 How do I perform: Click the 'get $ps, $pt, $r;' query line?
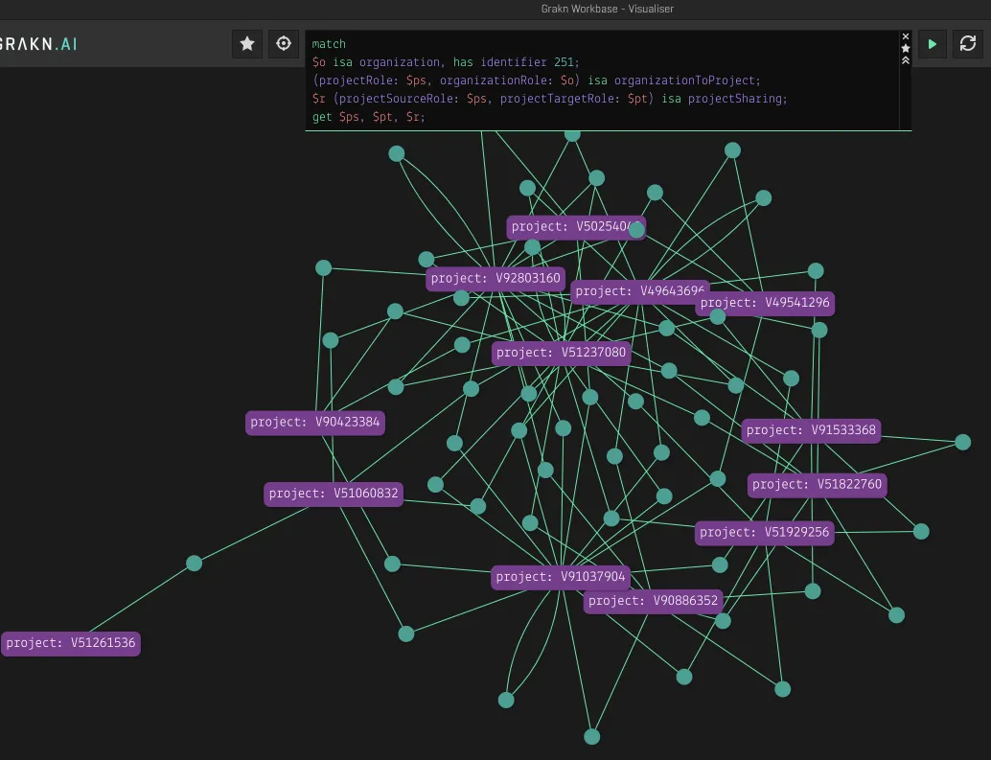[368, 117]
